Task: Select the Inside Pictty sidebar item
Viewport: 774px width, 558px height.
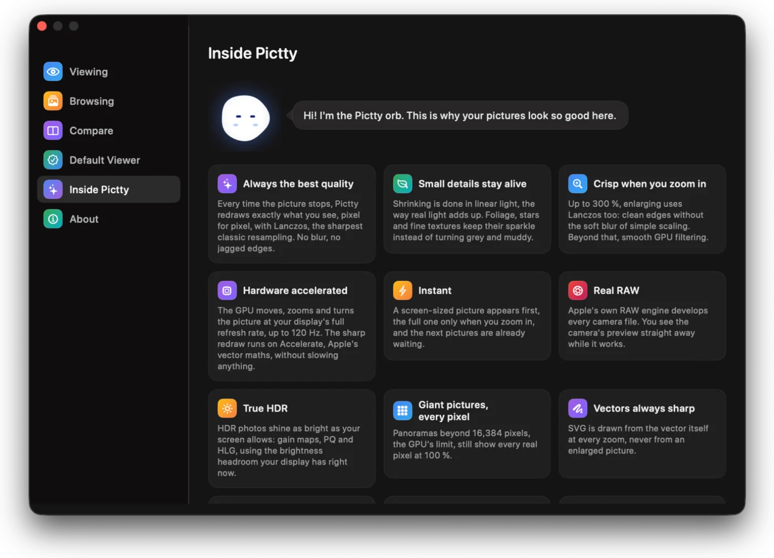Action: click(109, 190)
